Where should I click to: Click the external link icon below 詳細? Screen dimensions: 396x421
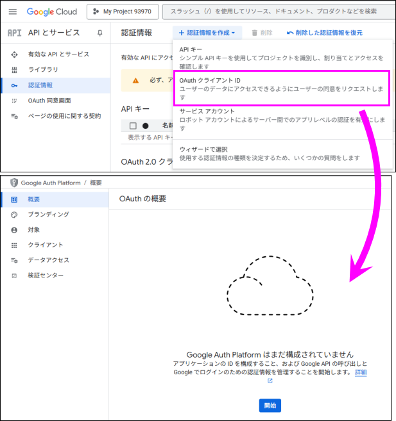[270, 381]
